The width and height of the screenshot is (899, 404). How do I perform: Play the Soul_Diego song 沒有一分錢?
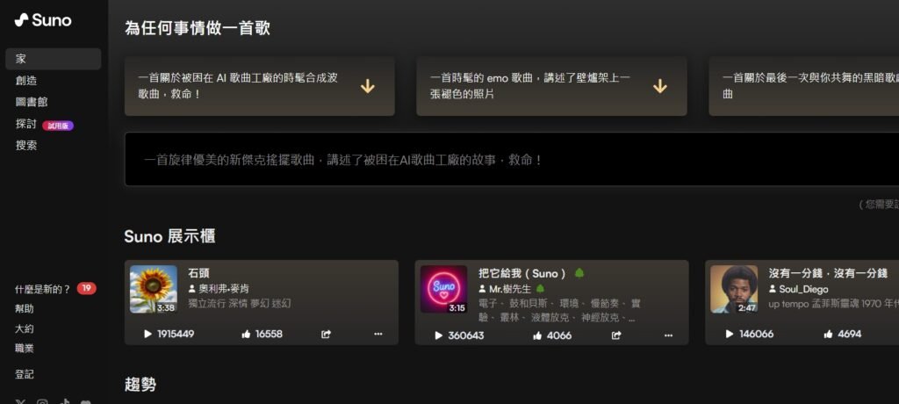(x=730, y=334)
